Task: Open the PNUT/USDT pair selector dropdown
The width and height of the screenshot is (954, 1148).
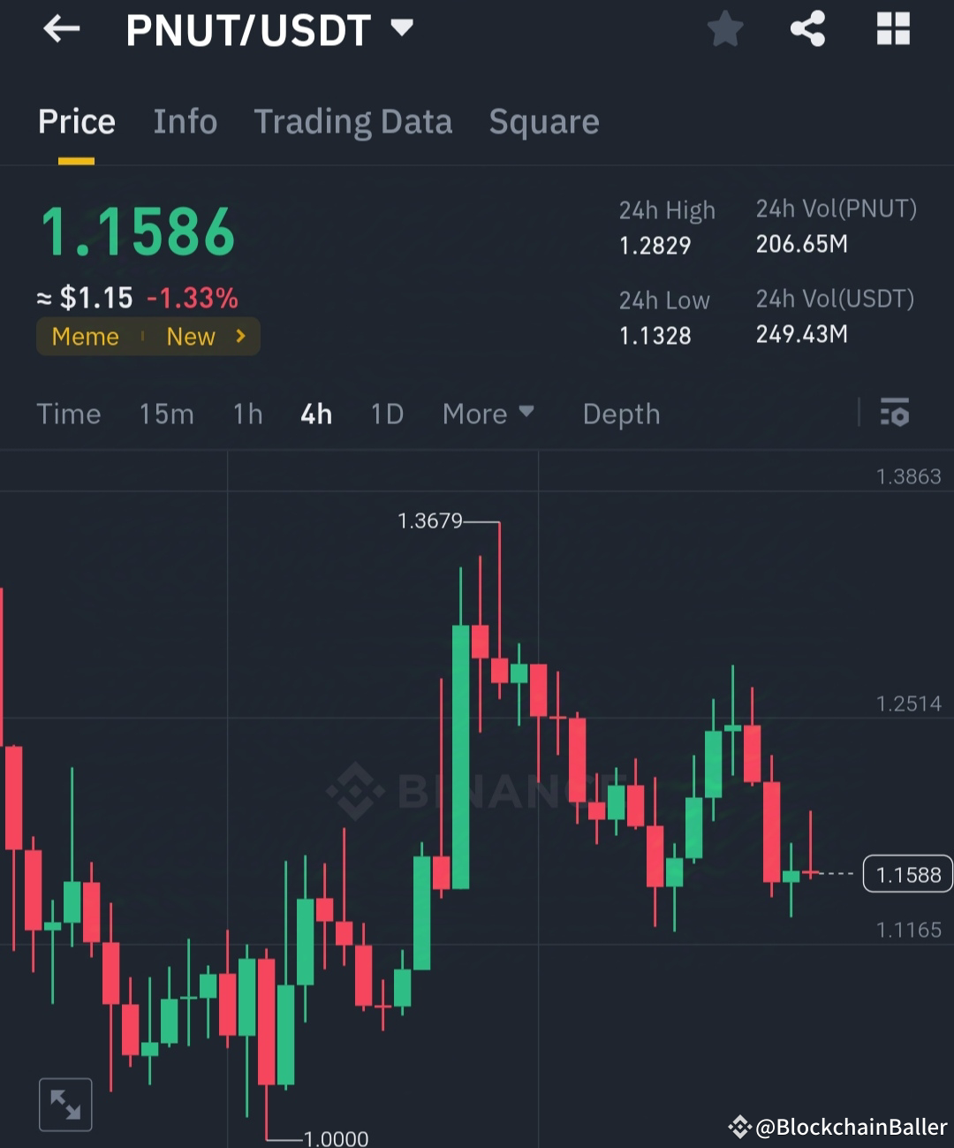Action: click(402, 29)
